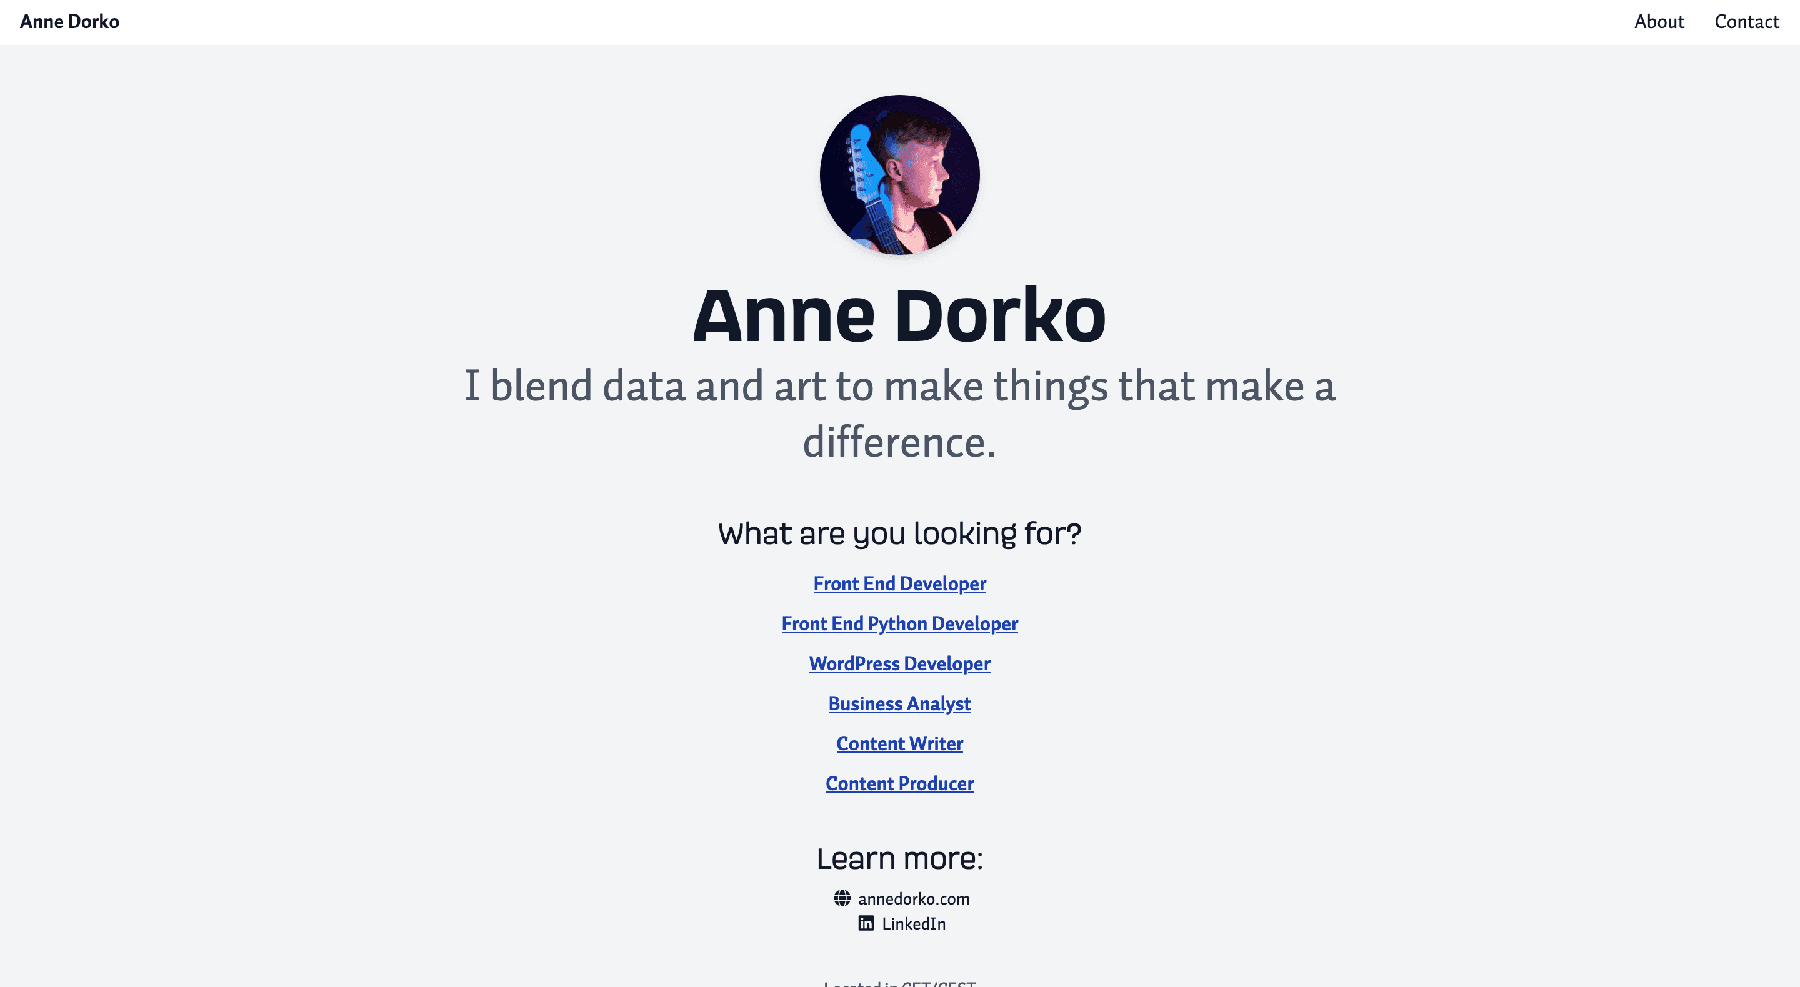Click the Learn more heading

[x=899, y=858]
